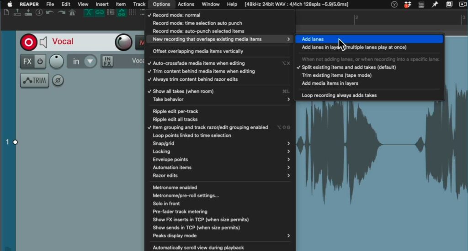Click the pin icon in the menu bar
This screenshot has height=251, width=468.
[x=435, y=4]
